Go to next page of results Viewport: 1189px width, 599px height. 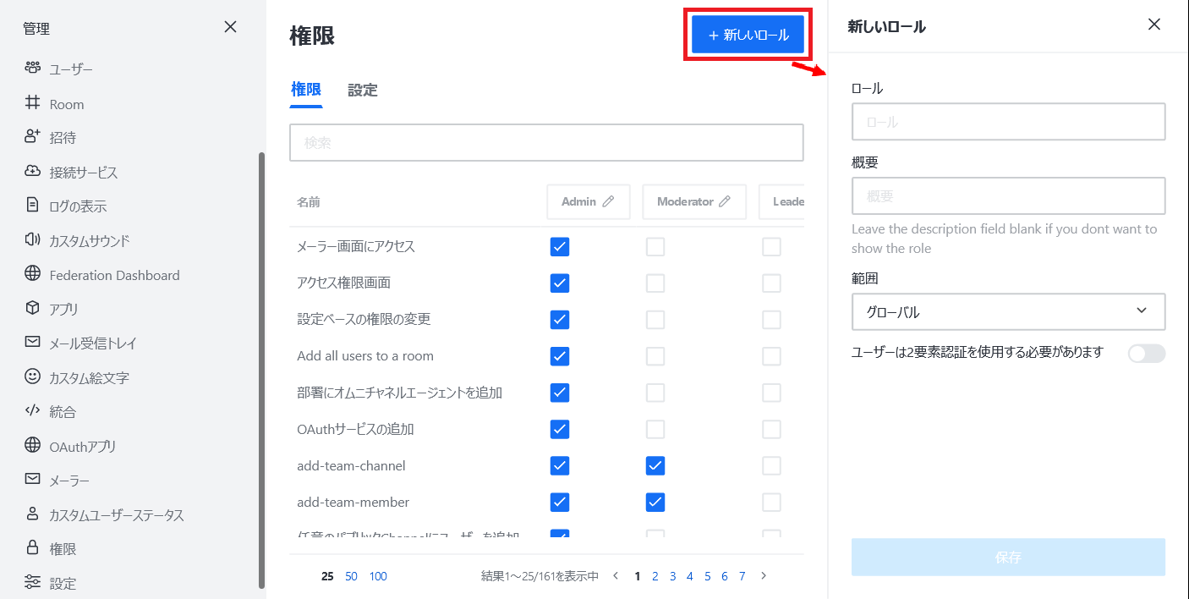[x=764, y=576]
